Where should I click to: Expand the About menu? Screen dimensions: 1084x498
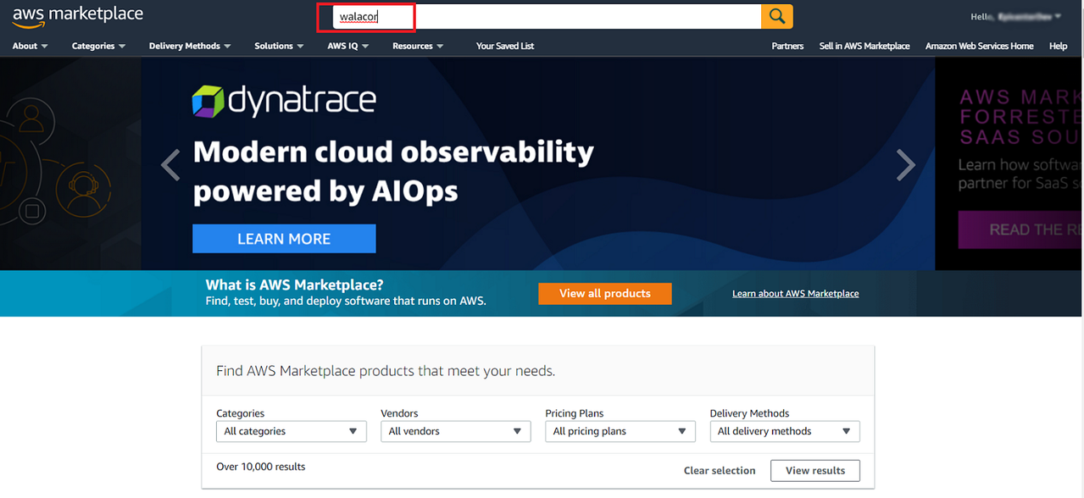coord(31,46)
